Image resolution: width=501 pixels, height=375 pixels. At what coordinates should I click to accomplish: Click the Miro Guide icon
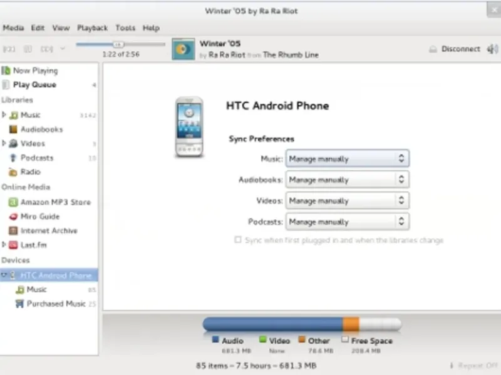pyautogui.click(x=13, y=216)
